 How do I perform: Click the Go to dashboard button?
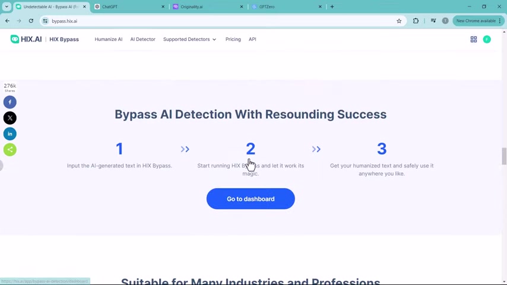(251, 199)
